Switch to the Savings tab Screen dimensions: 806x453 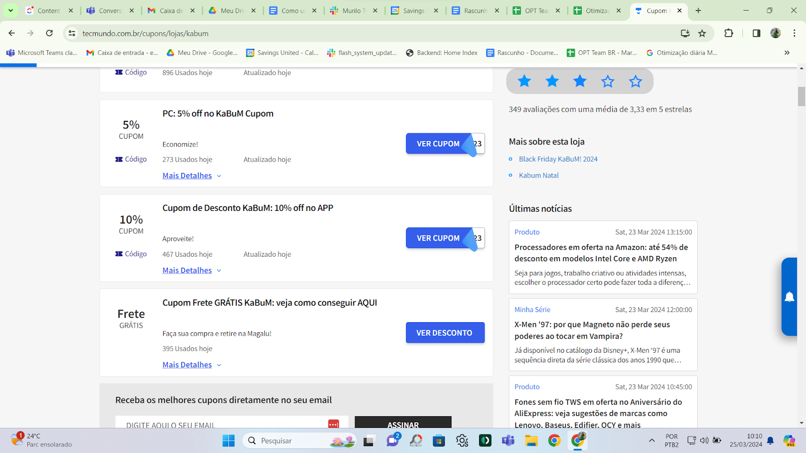414,11
